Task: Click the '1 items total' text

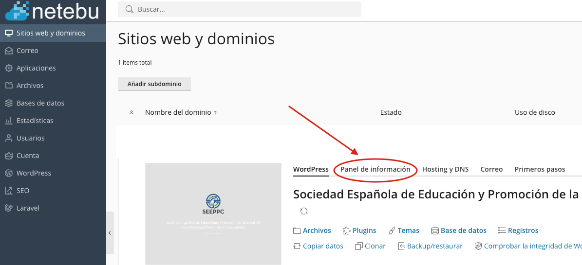Action: [135, 63]
